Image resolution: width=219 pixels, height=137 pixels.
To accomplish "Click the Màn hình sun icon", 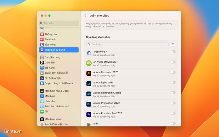I will point(42,96).
